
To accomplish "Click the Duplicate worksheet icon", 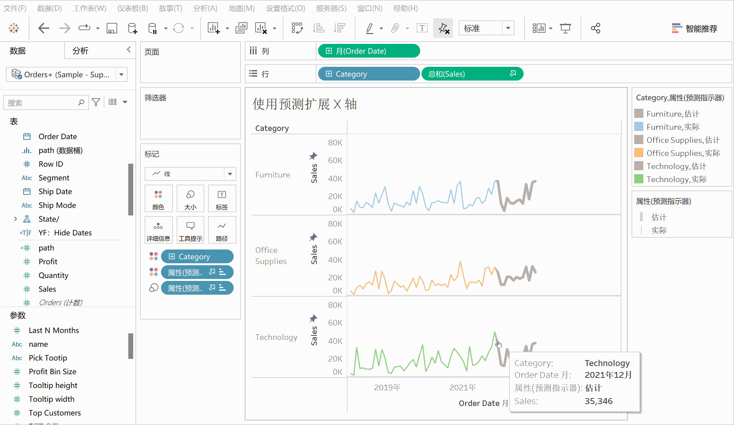I will coord(241,28).
